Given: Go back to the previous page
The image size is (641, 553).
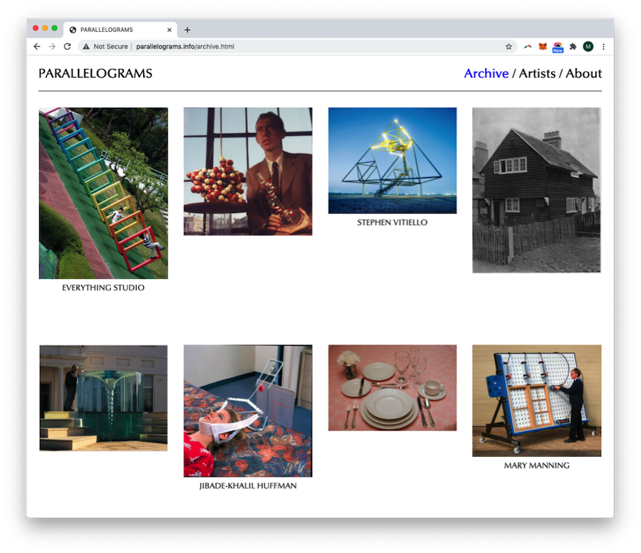Looking at the screenshot, I should [37, 46].
